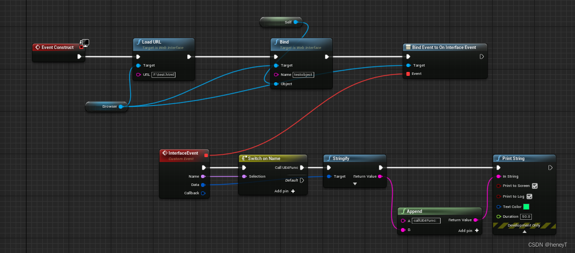Click Bind Event node Target pin
Viewport: 575px width, 253px height.
click(408, 66)
